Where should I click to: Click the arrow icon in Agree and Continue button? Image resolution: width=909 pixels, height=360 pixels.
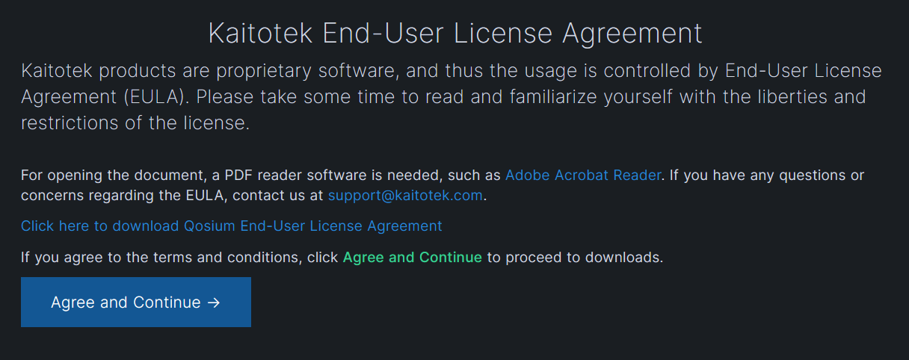[213, 302]
